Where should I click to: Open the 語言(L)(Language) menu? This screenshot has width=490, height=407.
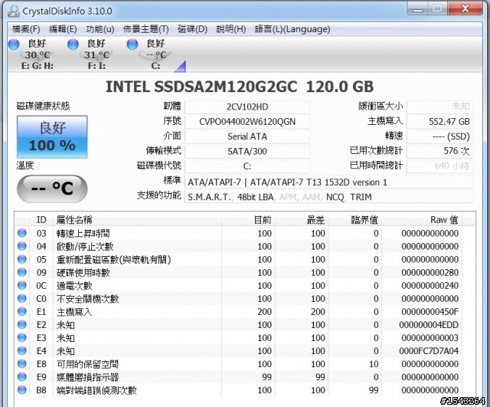click(x=292, y=29)
